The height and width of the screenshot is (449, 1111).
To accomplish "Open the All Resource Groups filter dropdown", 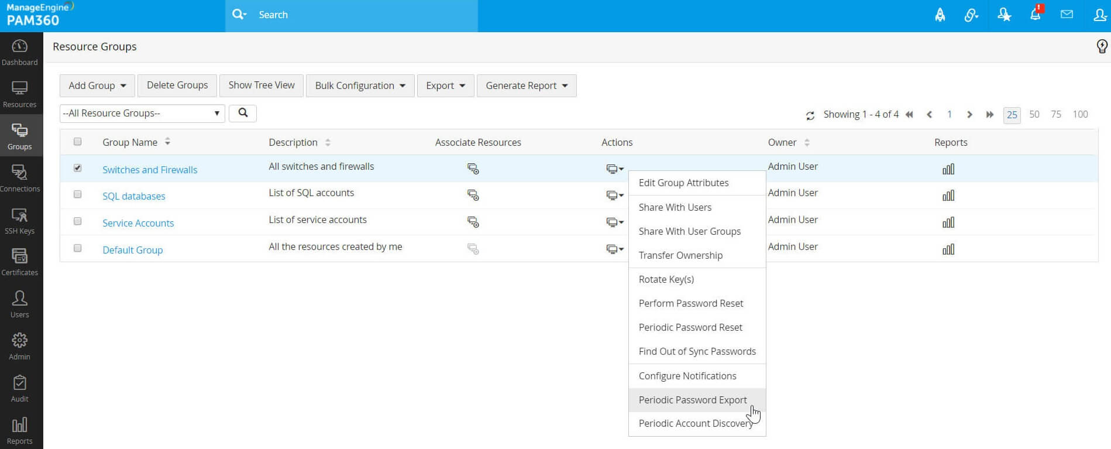I will [x=142, y=114].
